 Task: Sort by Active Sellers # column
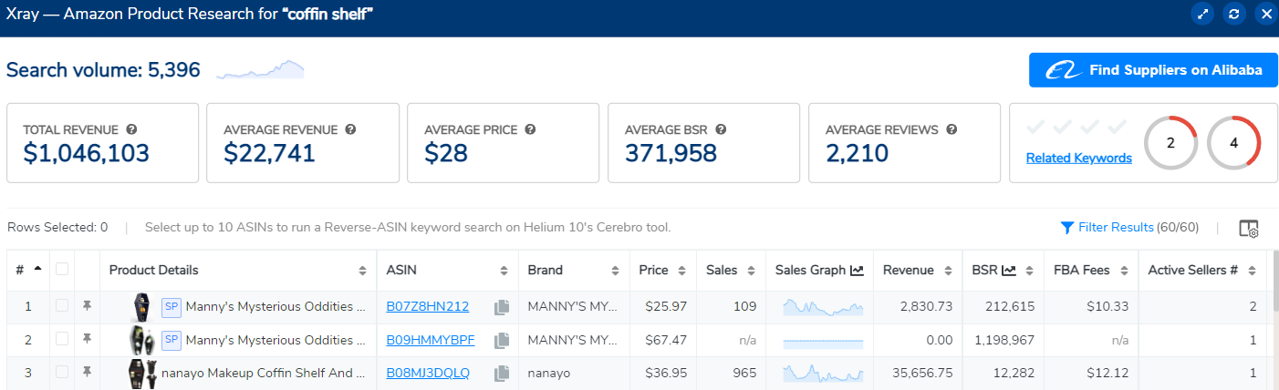1198,270
